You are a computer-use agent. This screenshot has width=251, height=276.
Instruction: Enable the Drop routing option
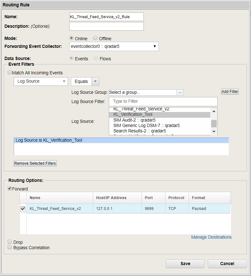10,242
